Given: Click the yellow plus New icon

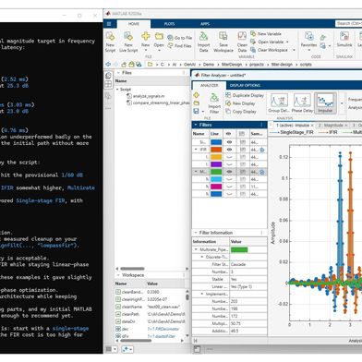Looking at the screenshot, I should tap(146, 36).
